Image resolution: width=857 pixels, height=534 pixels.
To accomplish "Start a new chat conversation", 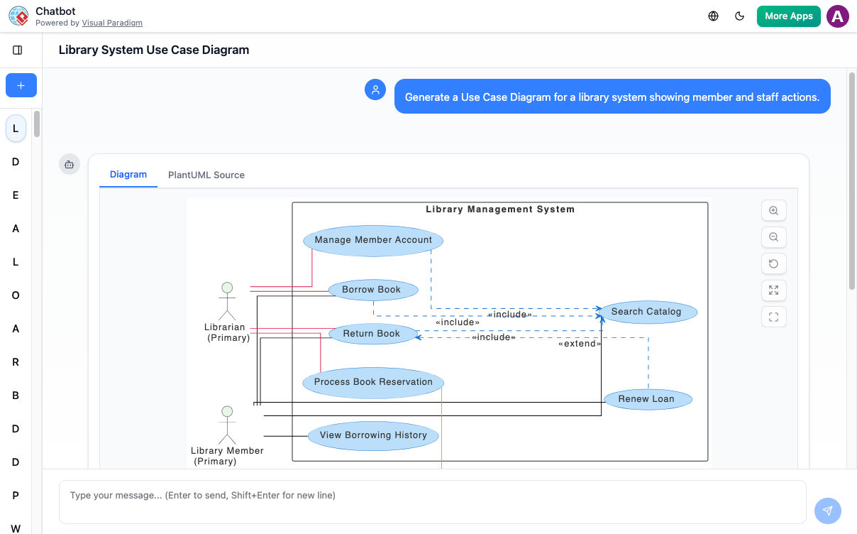I will [x=21, y=85].
